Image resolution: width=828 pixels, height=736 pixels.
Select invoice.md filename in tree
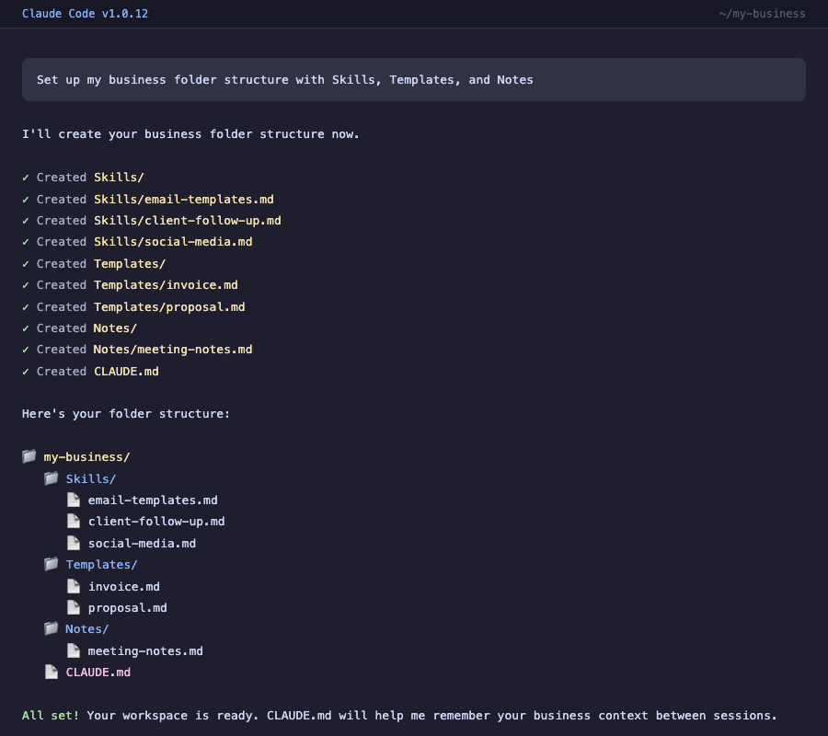[x=124, y=587]
